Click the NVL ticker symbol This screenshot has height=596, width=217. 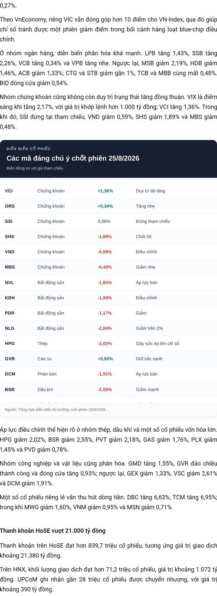(x=10, y=282)
